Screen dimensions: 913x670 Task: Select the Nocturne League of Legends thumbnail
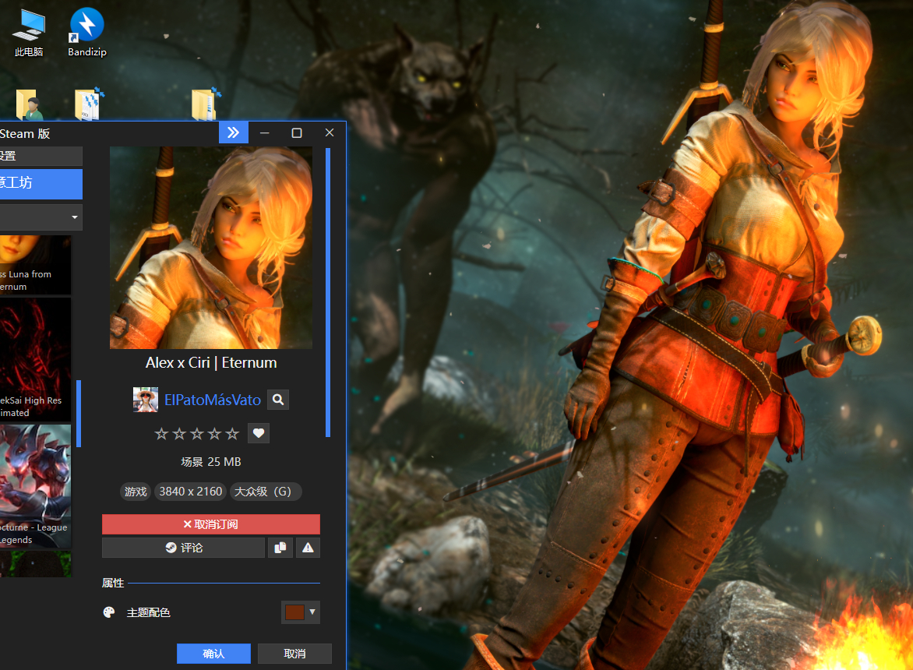[36, 486]
